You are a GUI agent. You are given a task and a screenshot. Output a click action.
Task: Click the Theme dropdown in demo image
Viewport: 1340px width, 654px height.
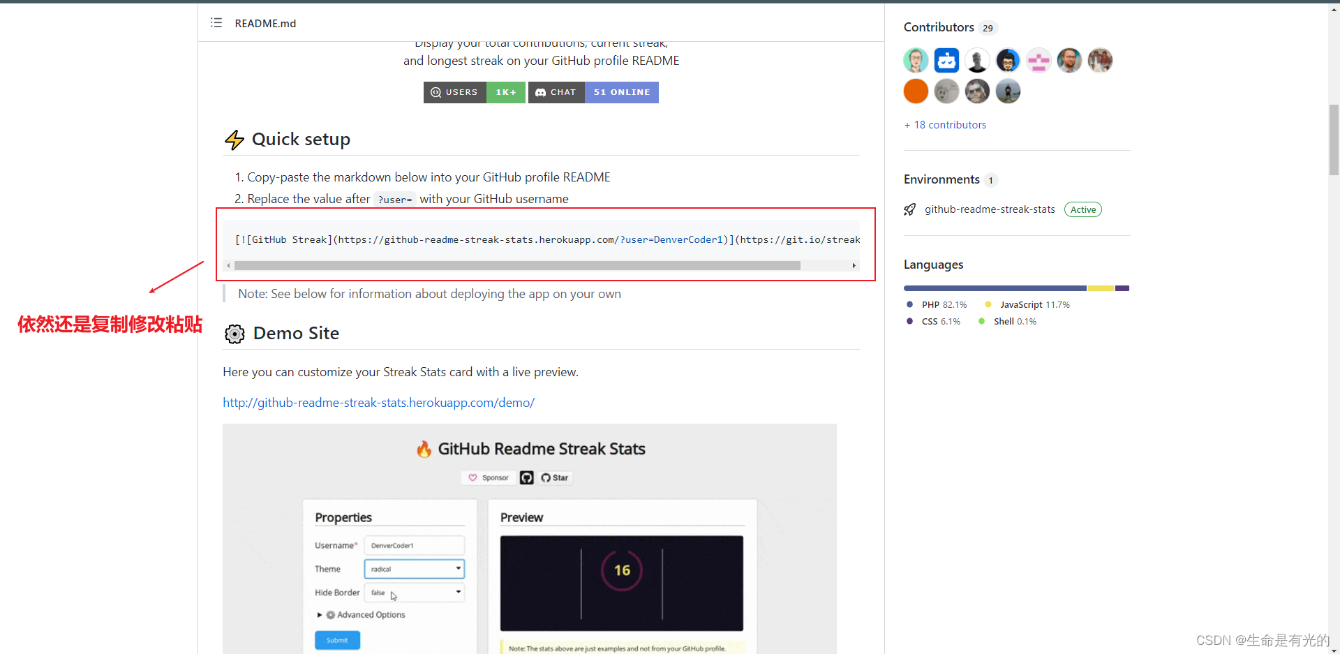[x=414, y=569]
